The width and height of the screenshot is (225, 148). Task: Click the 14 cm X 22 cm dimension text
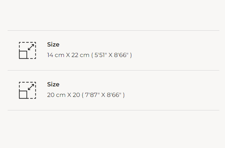click(x=68, y=55)
